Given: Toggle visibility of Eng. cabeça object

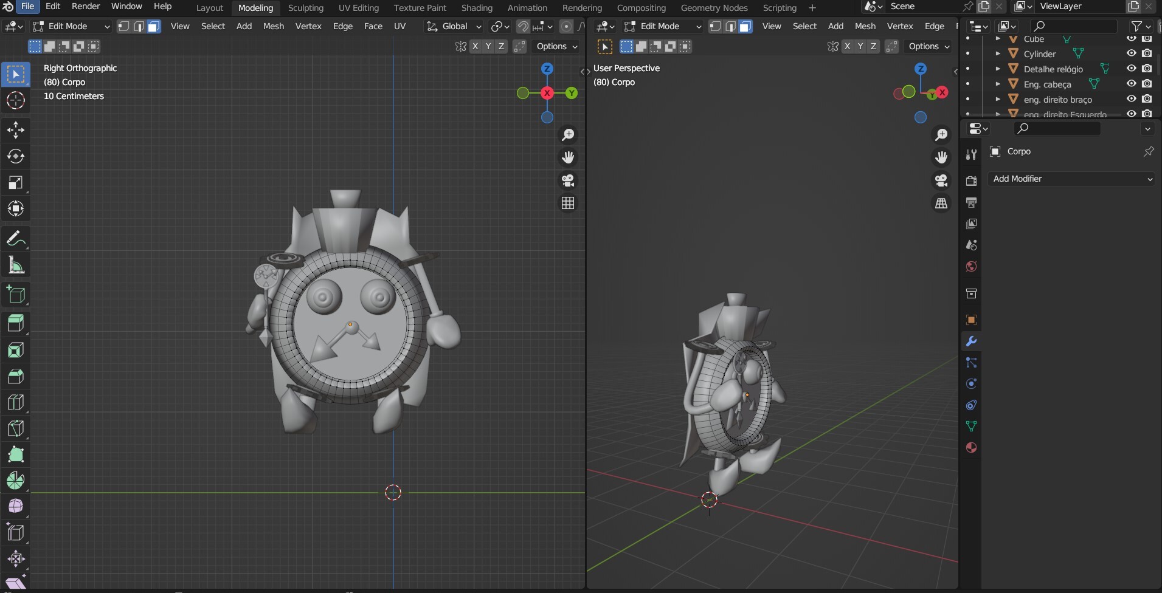Looking at the screenshot, I should (x=1131, y=84).
